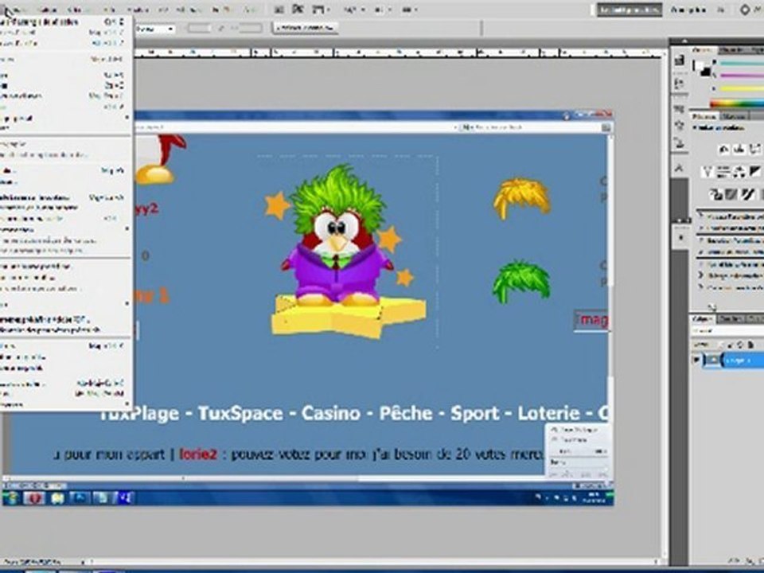This screenshot has width=764, height=573.
Task: Expand the Curves presets list
Action: [701, 228]
